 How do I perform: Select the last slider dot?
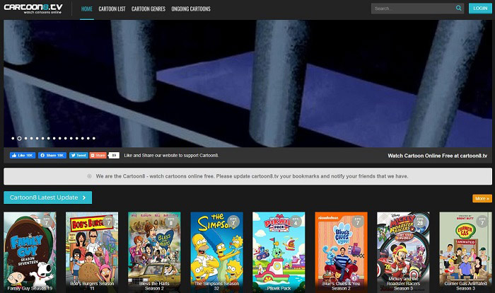pos(94,138)
